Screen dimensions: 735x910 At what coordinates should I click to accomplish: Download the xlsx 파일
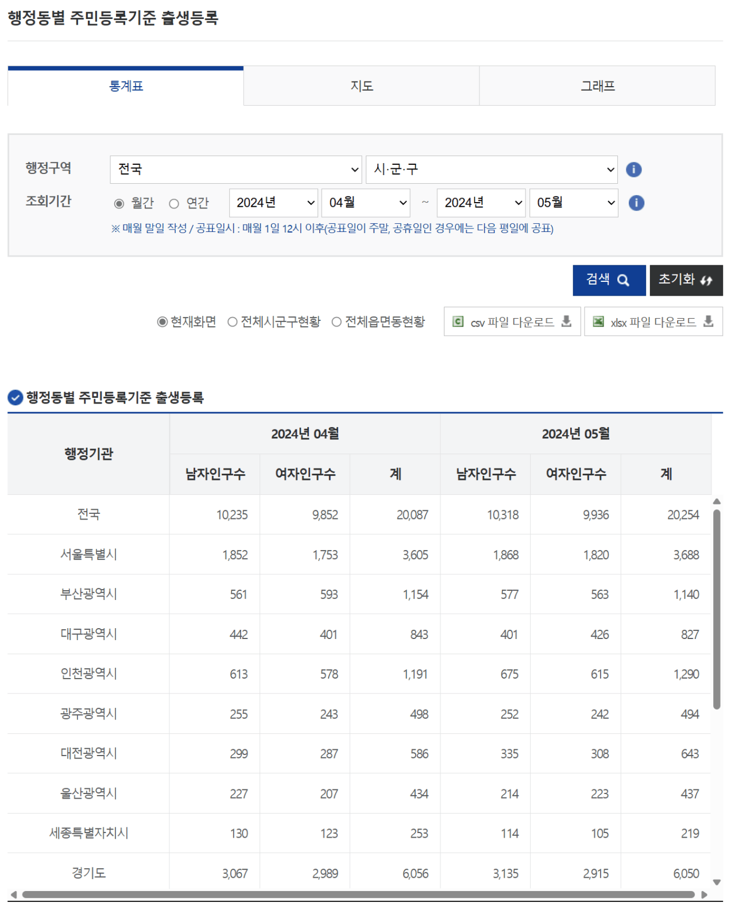653,322
